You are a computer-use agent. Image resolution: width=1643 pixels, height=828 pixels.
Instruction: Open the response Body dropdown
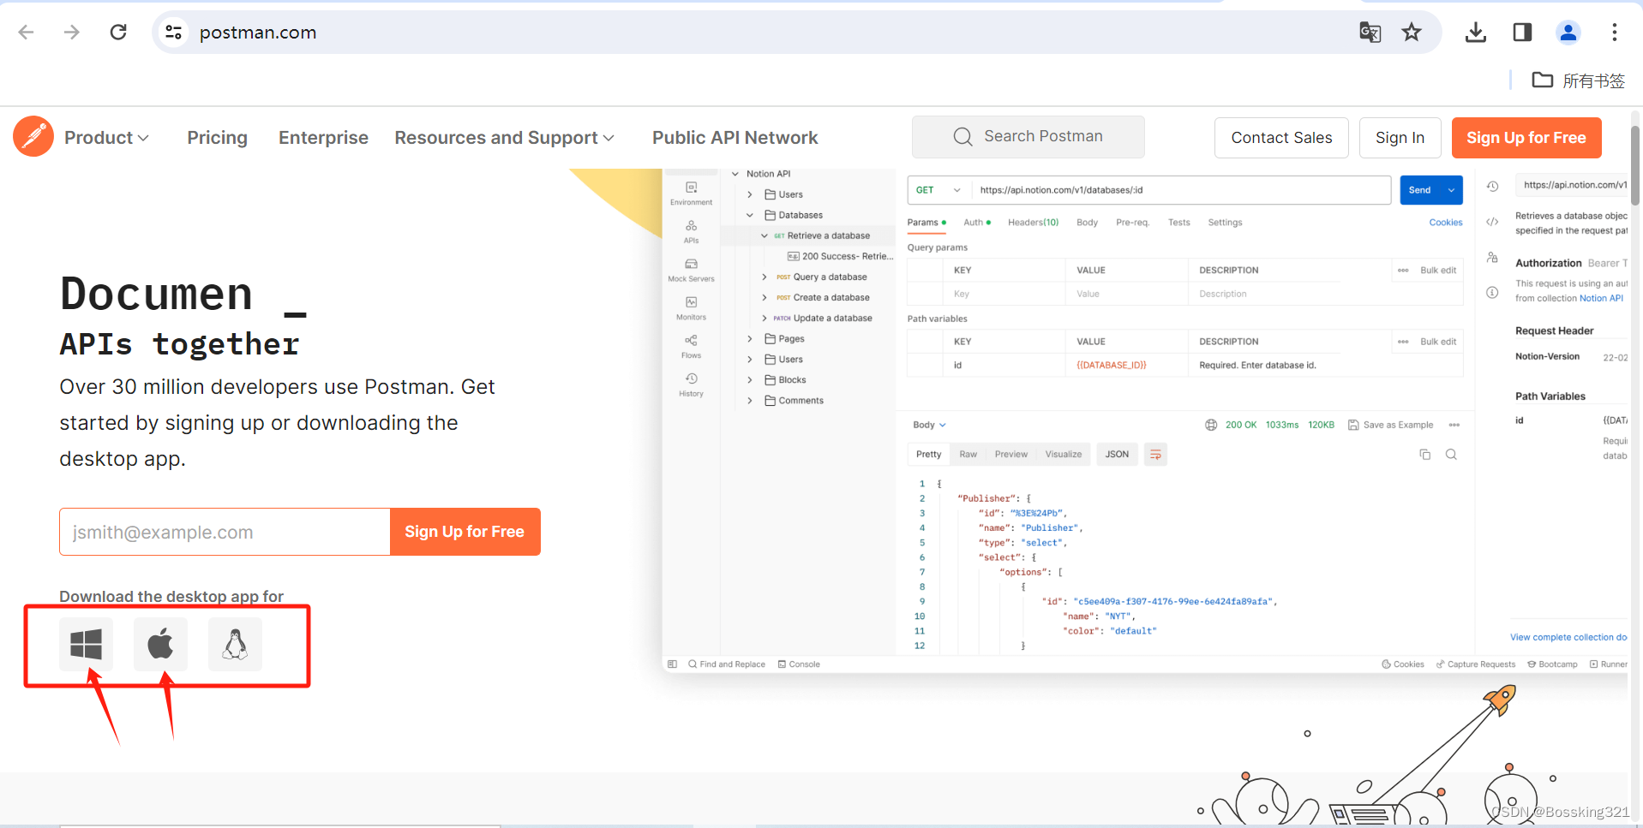pos(929,425)
